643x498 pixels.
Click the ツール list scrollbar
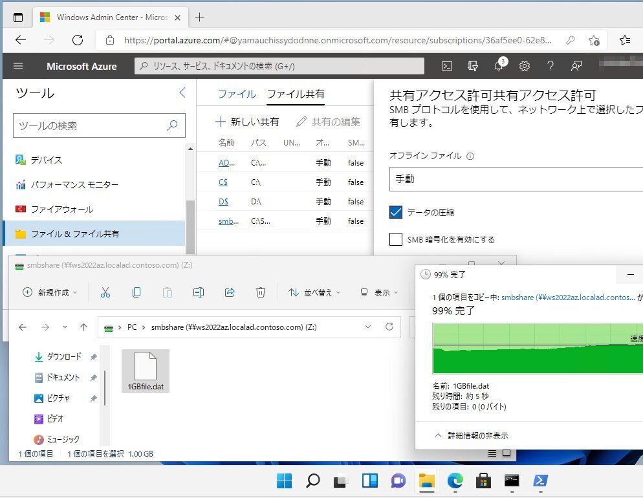coord(190,226)
